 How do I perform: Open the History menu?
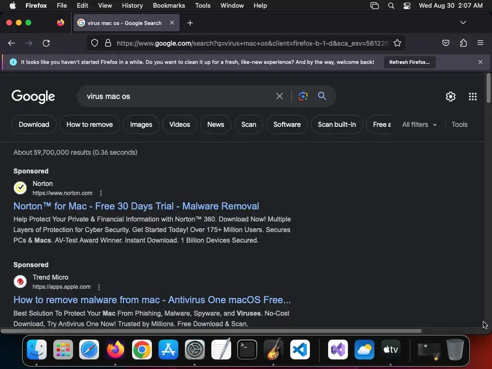[132, 6]
